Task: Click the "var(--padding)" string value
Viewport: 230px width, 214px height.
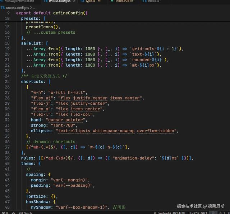Action: coord(73,185)
